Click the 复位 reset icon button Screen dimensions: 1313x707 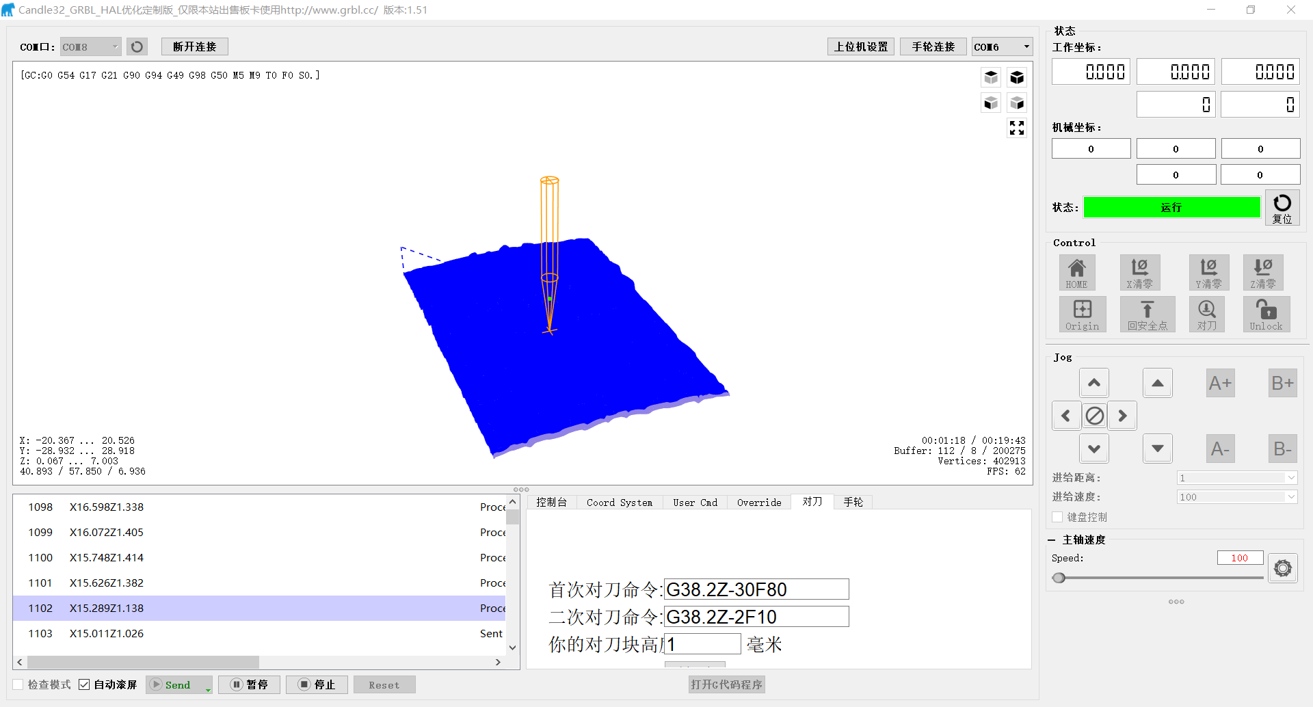pyautogui.click(x=1282, y=207)
